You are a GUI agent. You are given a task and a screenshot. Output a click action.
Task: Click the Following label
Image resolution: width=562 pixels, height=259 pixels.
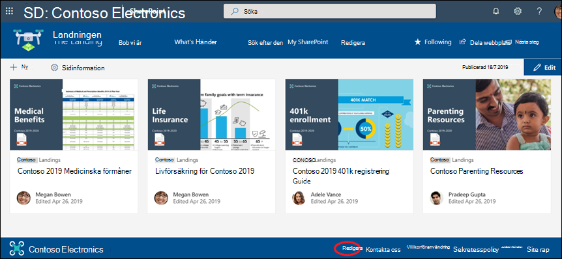click(437, 42)
